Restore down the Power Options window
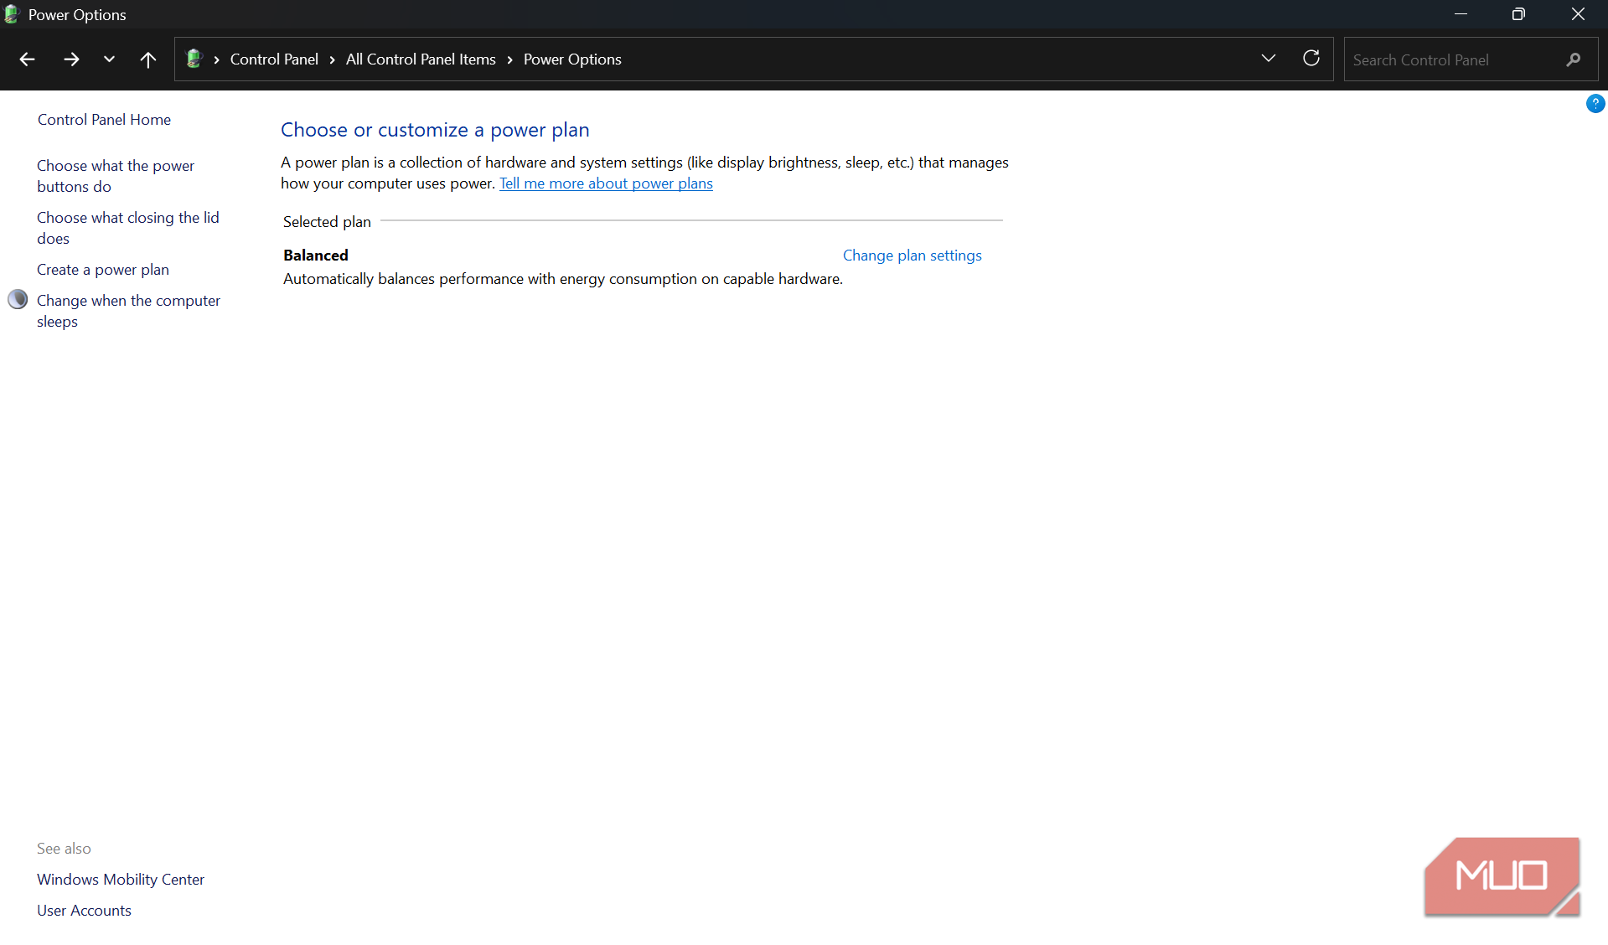This screenshot has height=945, width=1608. 1518,14
